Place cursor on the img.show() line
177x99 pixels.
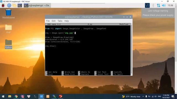[51, 46]
